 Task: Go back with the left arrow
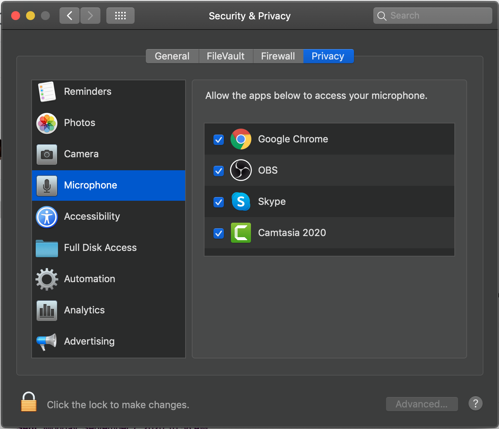[70, 16]
